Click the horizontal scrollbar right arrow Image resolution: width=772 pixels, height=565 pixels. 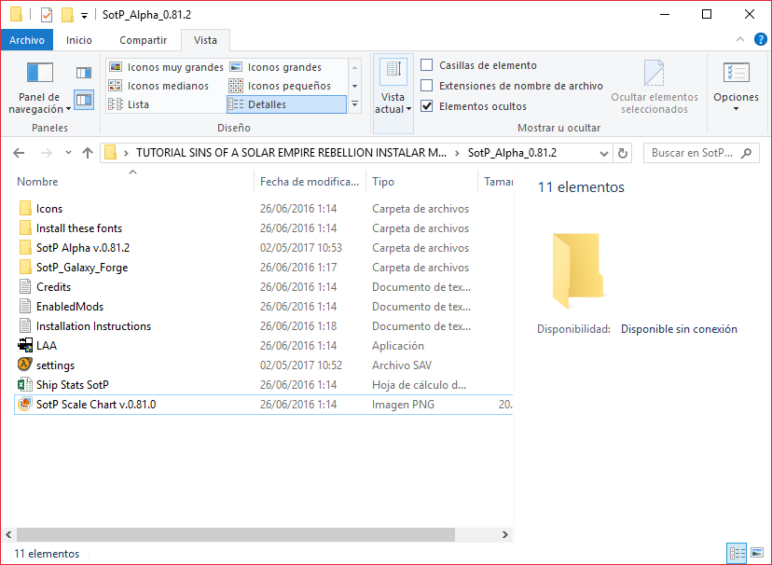tap(505, 534)
